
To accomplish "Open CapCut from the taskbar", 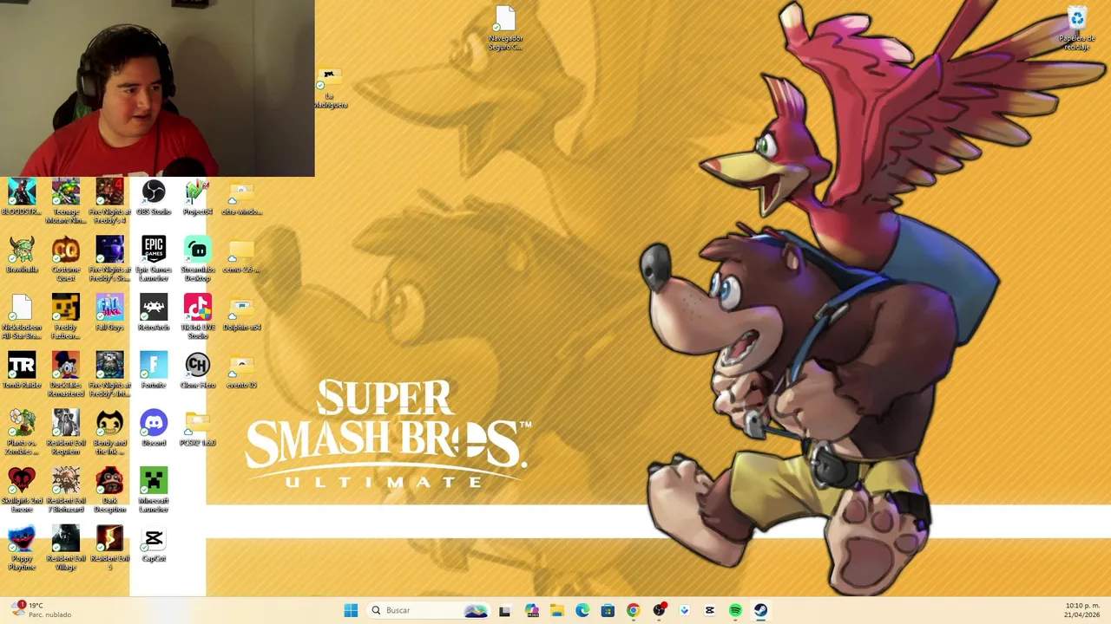I will pyautogui.click(x=710, y=610).
